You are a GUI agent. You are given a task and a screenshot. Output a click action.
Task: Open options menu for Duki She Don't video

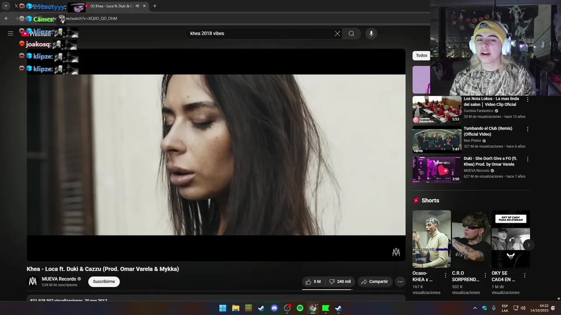pos(528,159)
